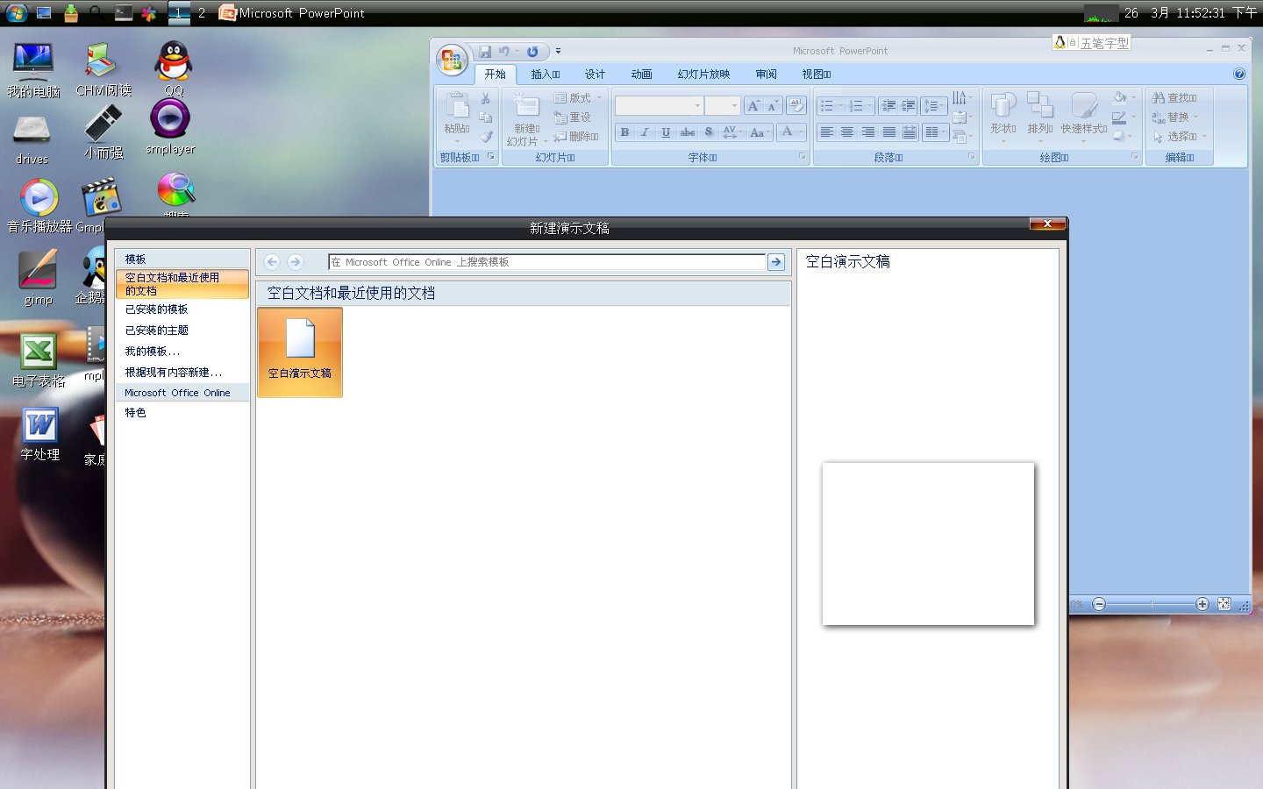The width and height of the screenshot is (1263, 789).
Task: Click the Copy icon in the clipboard group
Action: pyautogui.click(x=486, y=117)
